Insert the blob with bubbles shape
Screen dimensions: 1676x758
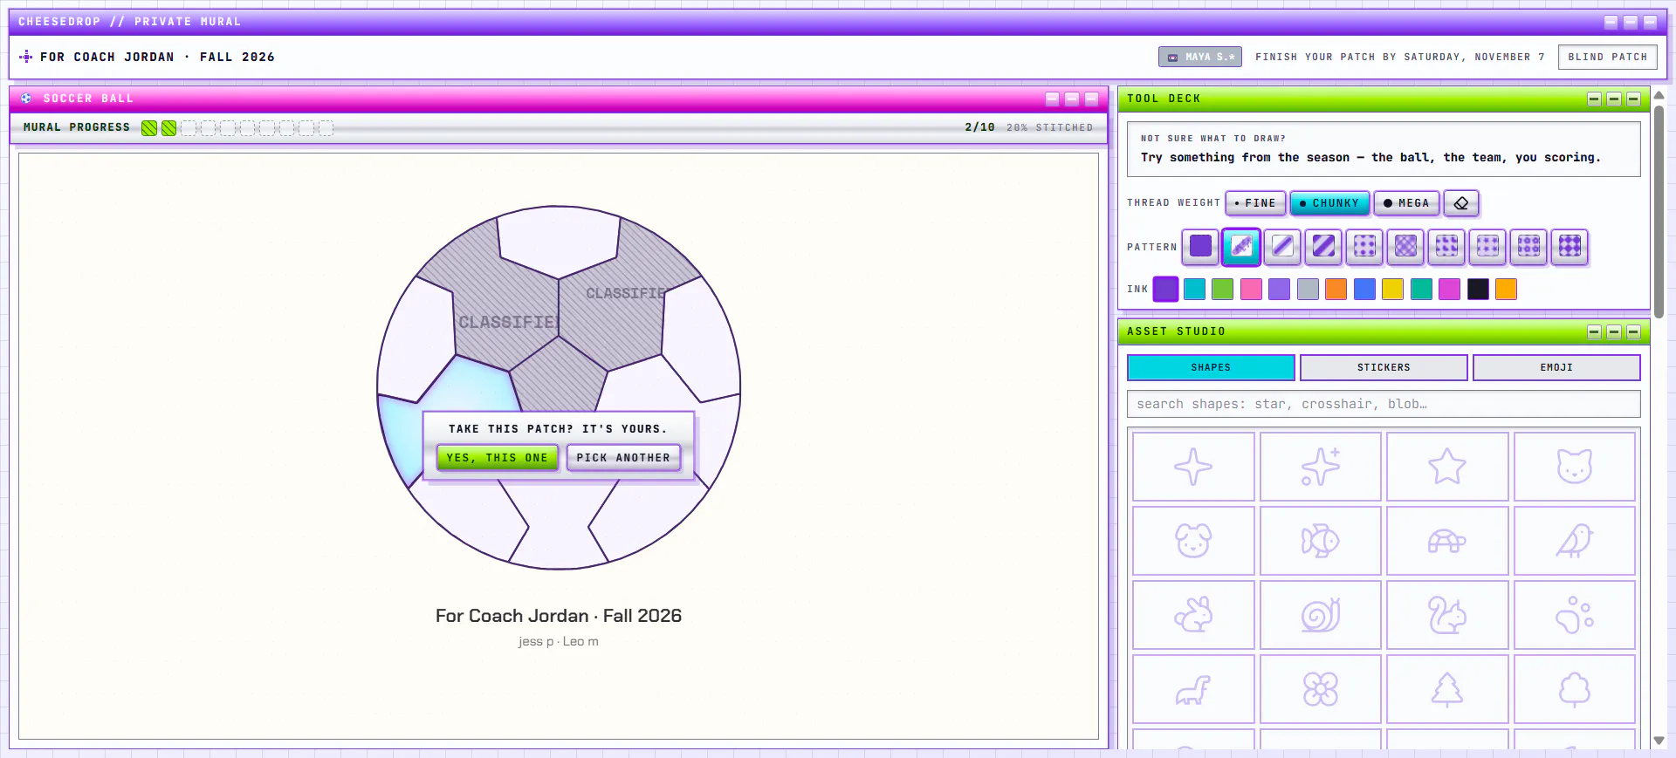click(1575, 615)
